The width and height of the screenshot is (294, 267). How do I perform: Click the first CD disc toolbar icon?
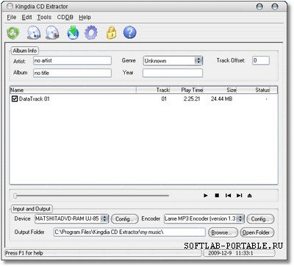click(x=34, y=33)
